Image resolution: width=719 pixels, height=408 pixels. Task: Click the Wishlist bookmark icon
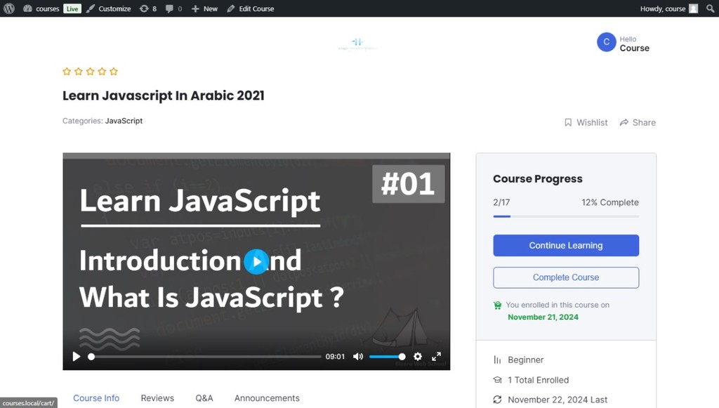[x=568, y=122]
